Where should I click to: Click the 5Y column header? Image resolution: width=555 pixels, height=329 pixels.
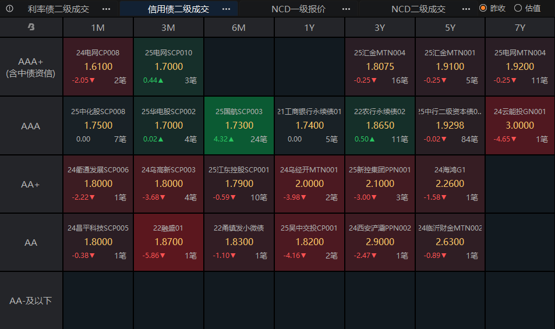[450, 27]
